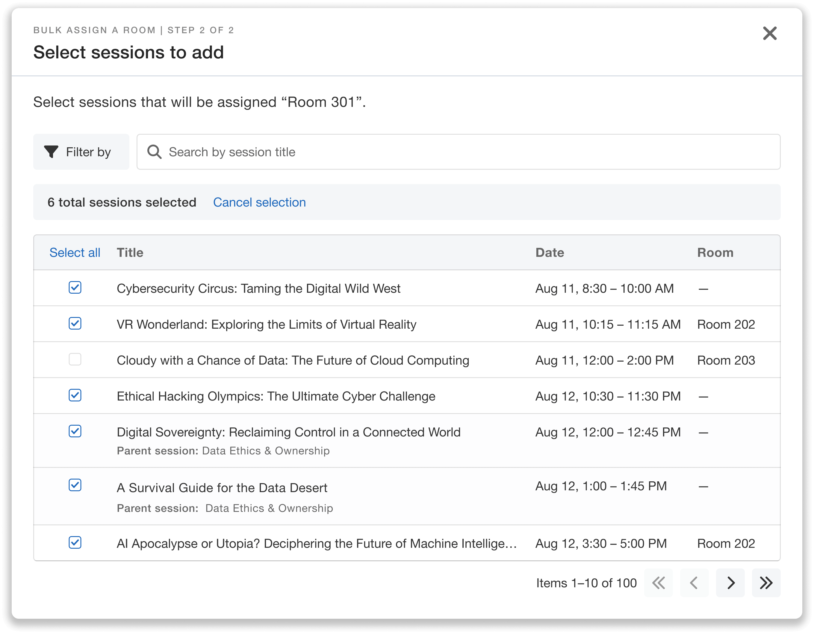Deselect the Digital Sovereignty session
The height and width of the screenshot is (634, 814).
75,431
